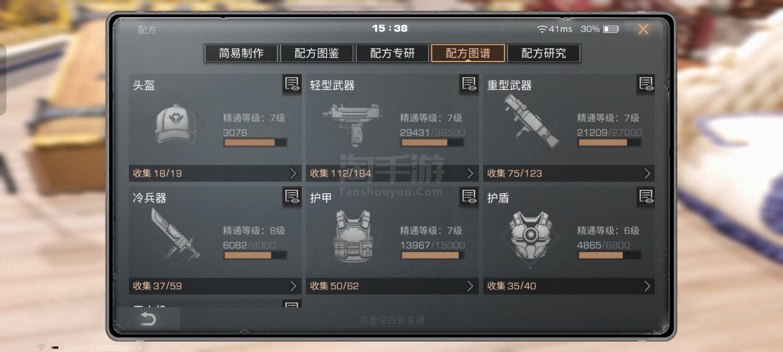Expand the 收集 112/184 light weapons row
This screenshot has width=783, height=352.
(x=392, y=174)
